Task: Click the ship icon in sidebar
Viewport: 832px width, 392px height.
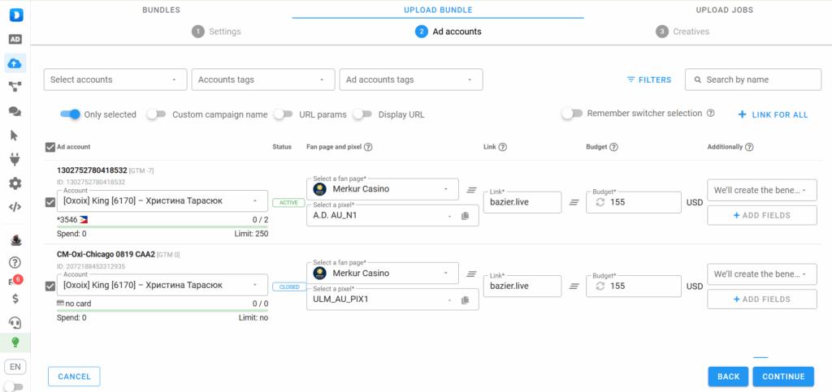Action: tap(15, 240)
